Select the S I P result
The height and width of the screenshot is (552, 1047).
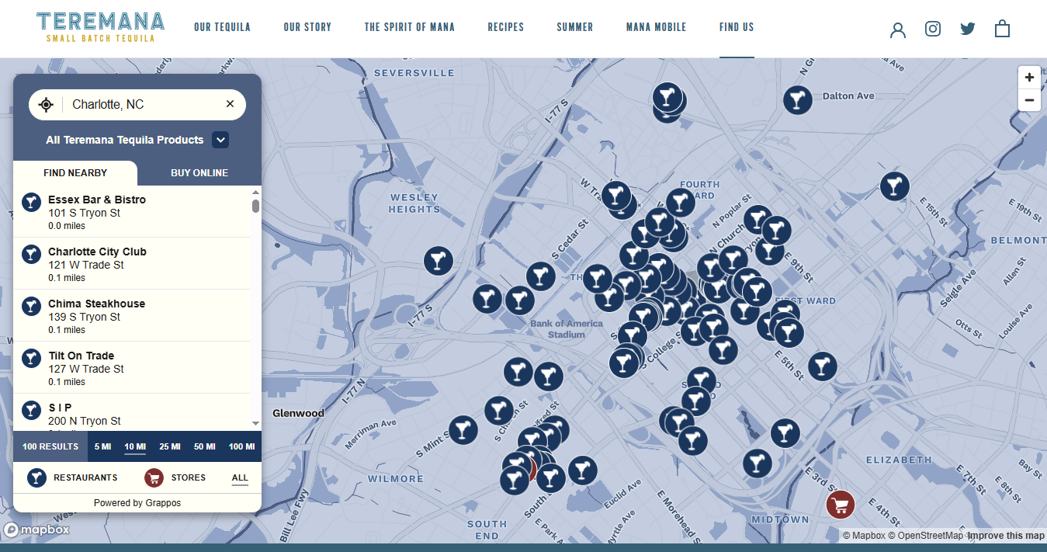pos(132,413)
